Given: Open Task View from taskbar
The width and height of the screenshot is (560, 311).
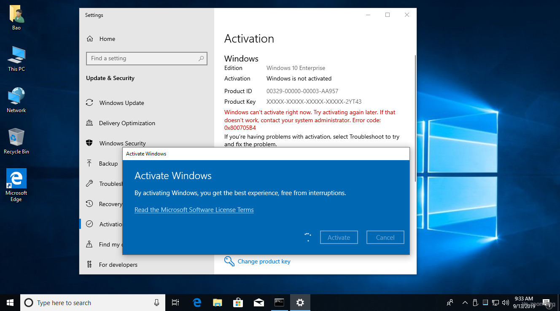Looking at the screenshot, I should (175, 303).
